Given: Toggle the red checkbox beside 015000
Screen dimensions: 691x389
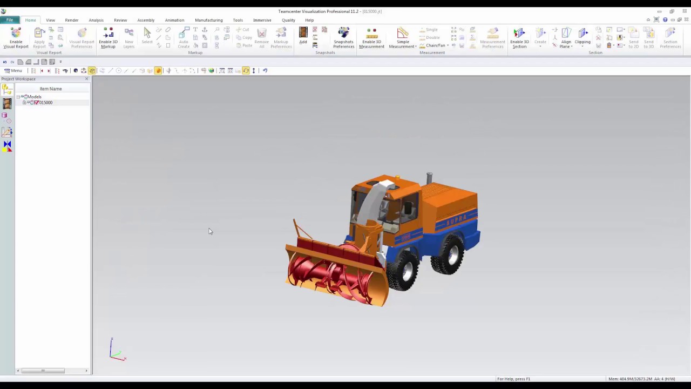Looking at the screenshot, I should tap(36, 103).
